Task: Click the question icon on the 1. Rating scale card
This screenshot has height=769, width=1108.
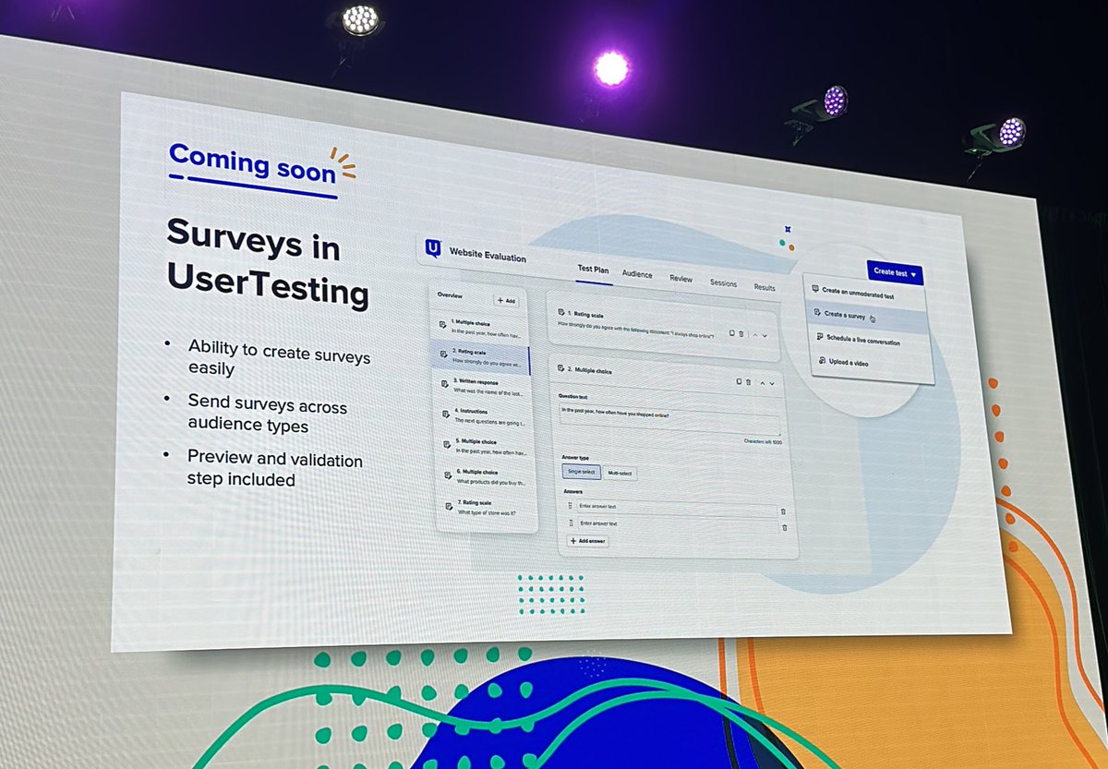Action: [x=560, y=312]
